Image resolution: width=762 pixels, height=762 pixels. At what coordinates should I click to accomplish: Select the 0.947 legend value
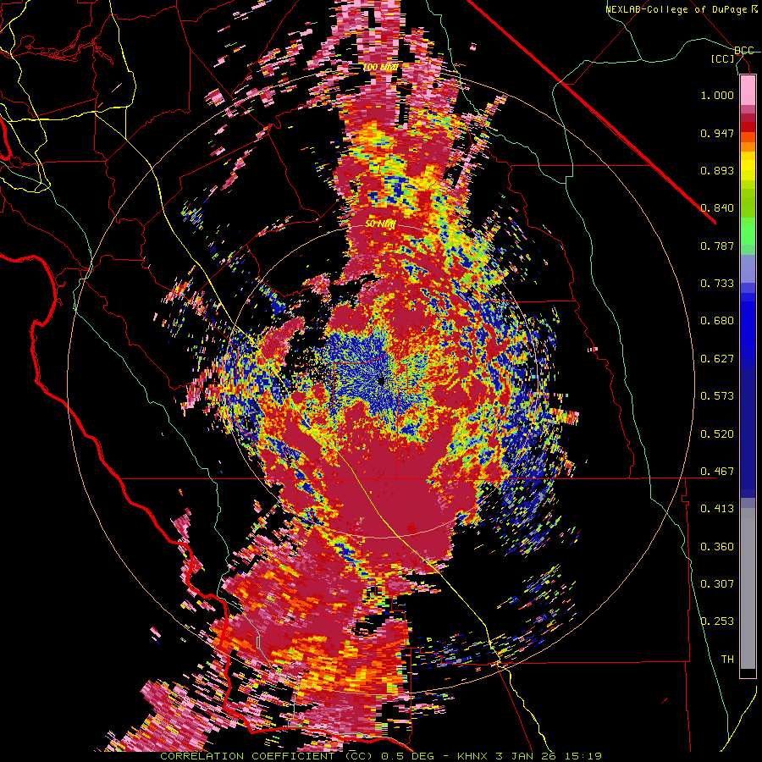[x=717, y=133]
